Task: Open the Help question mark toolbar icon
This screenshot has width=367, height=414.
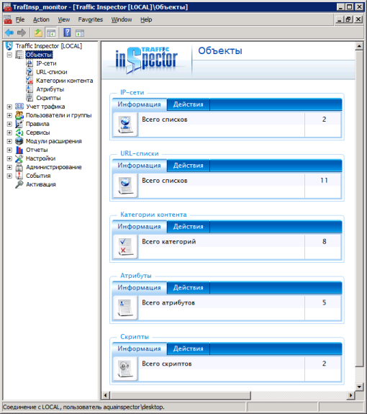Action: 67,32
